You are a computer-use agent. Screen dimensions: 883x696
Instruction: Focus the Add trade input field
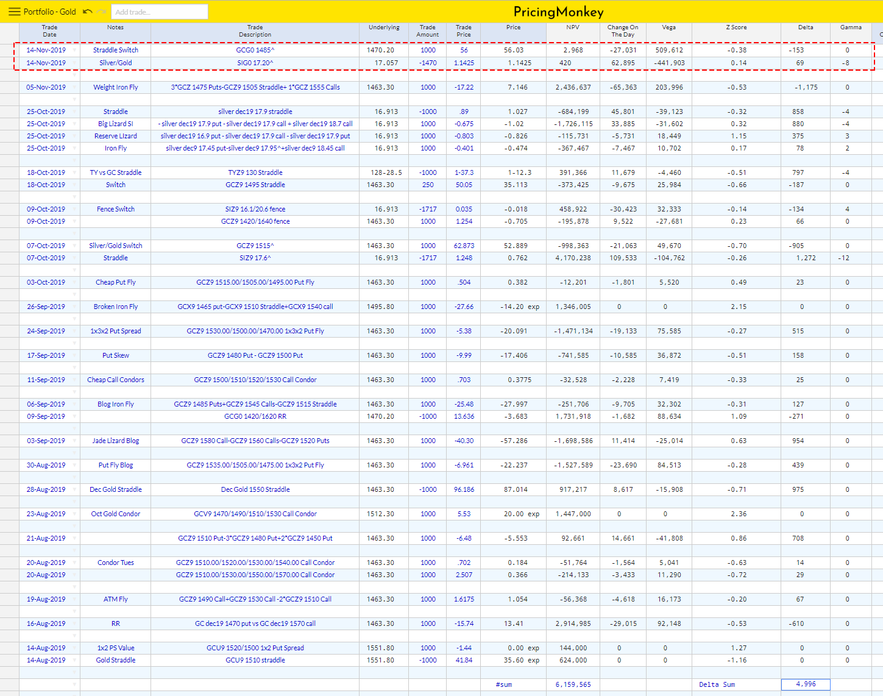point(159,12)
